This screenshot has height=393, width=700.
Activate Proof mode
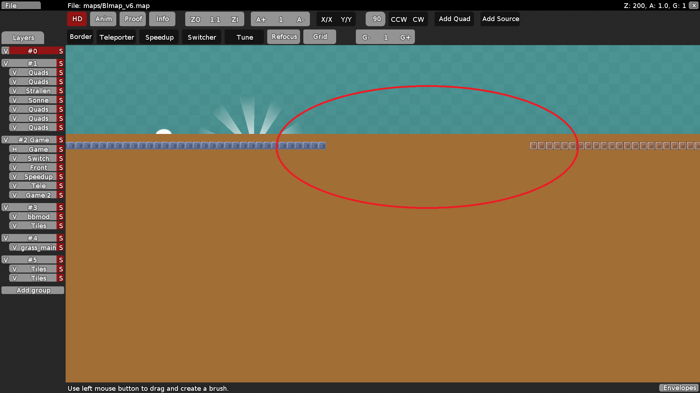132,19
